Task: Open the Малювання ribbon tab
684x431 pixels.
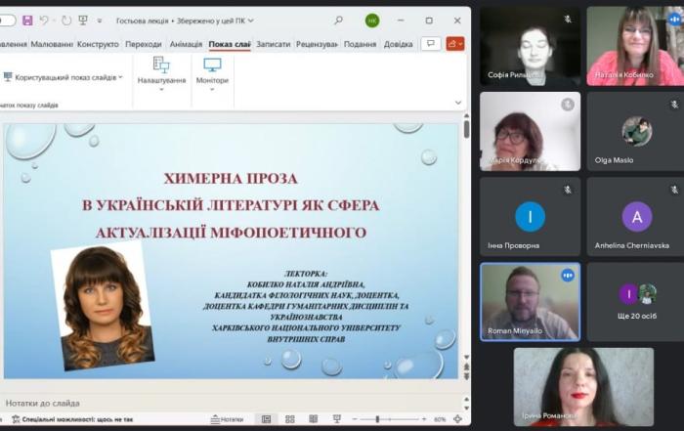Action: click(x=52, y=44)
